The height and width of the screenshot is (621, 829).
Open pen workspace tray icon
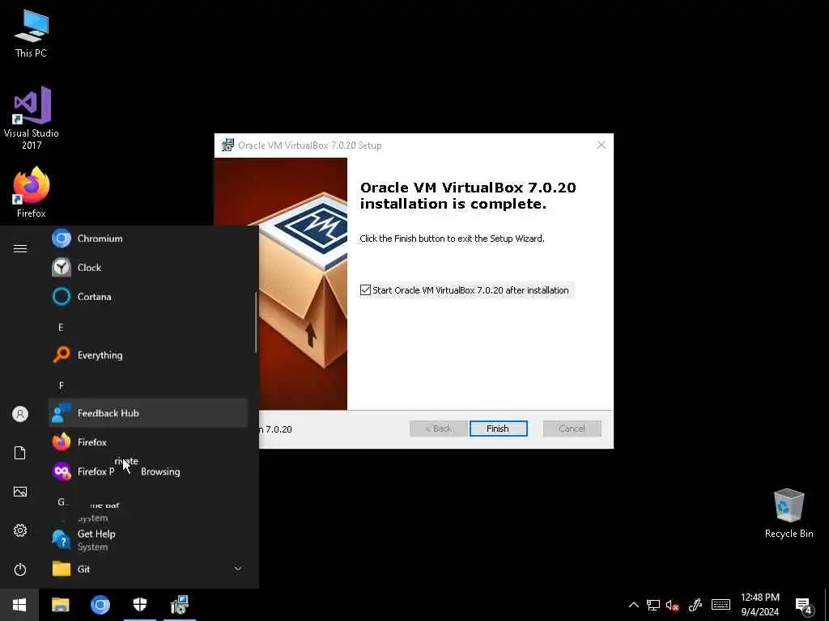tap(695, 605)
